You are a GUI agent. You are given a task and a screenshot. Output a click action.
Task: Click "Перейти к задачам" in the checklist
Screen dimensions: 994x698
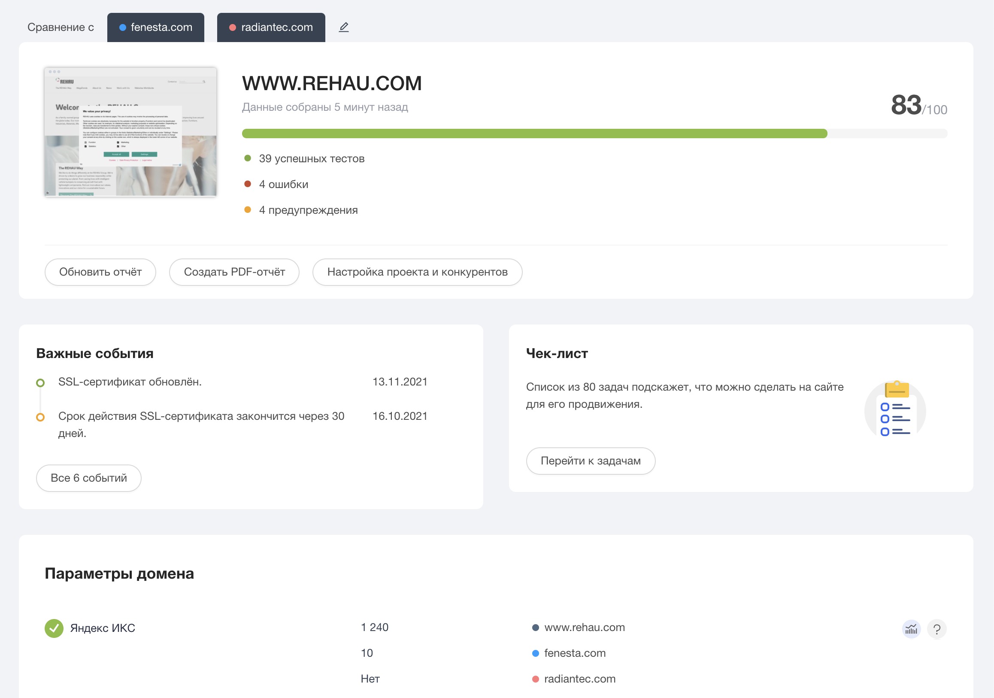[x=591, y=461]
